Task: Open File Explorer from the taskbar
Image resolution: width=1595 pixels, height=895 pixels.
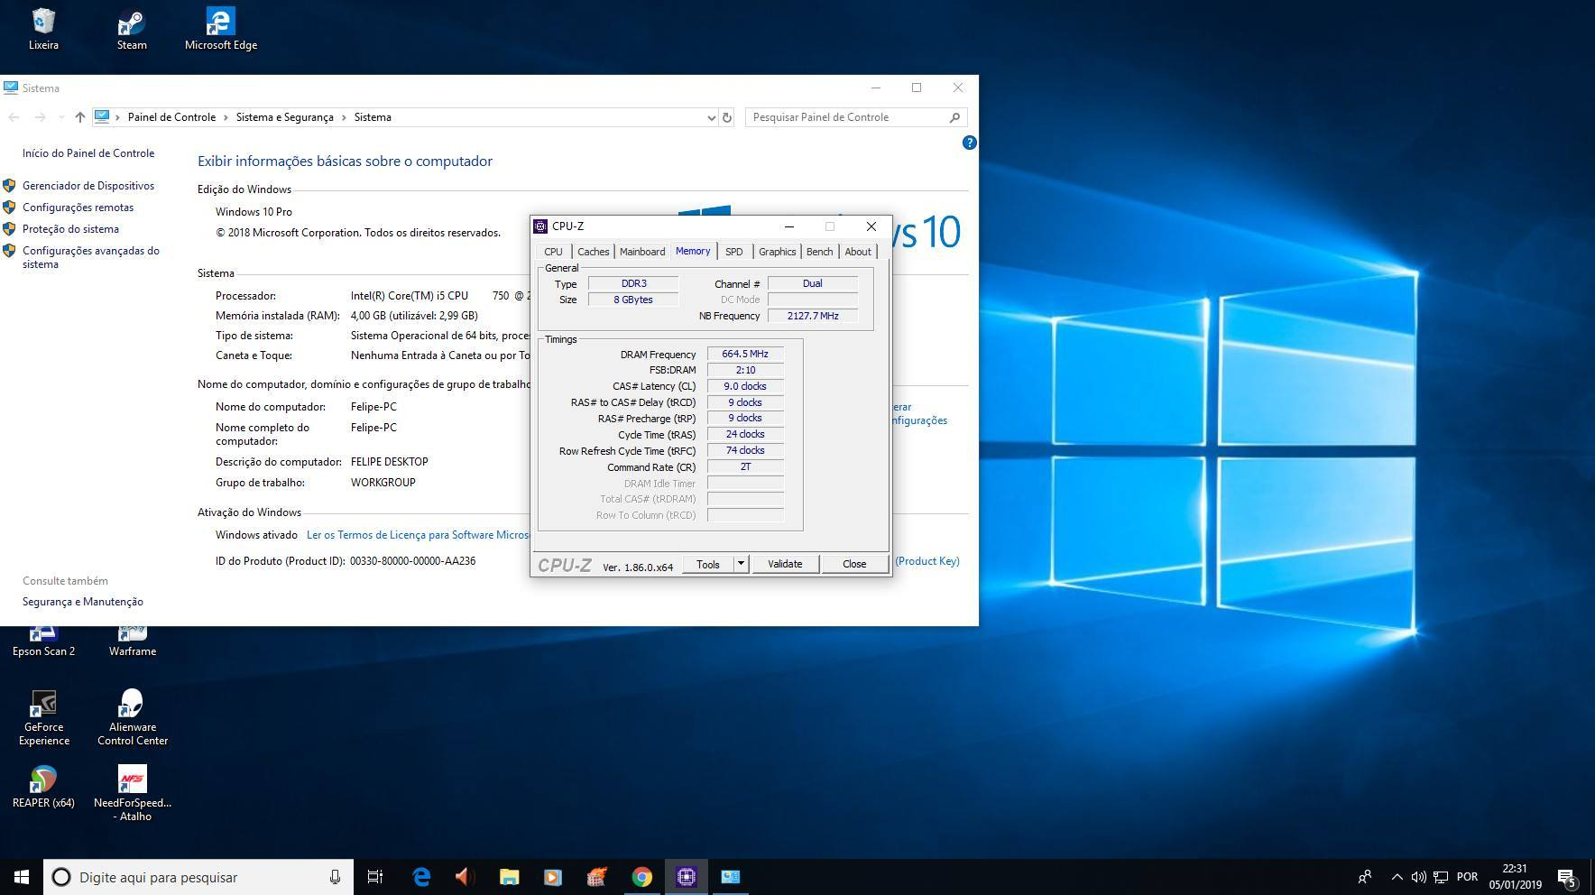Action: click(x=509, y=877)
